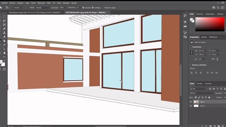
Task: Toggle the Contiguo checkbox
Action: (x=93, y=8)
